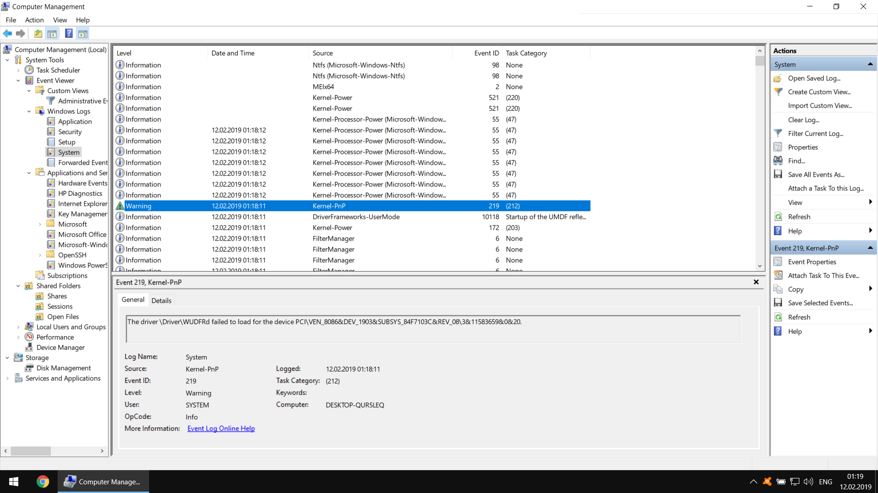
Task: Switch to the Details tab of Event 219
Action: pos(161,300)
